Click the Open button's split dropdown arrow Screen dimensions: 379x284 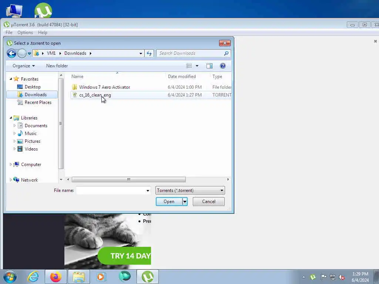coord(185,202)
